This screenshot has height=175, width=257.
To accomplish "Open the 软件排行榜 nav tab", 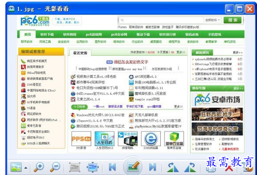I will coord(167,34).
